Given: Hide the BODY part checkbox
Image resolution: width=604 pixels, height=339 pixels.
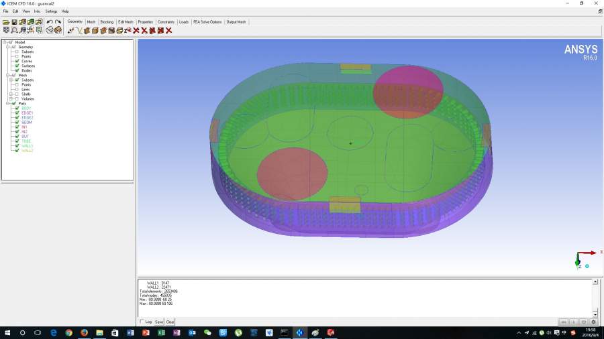Looking at the screenshot, I should click(17, 109).
